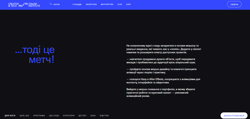Open the LEZO header link
The width and height of the screenshot is (250, 119).
coord(120,4)
